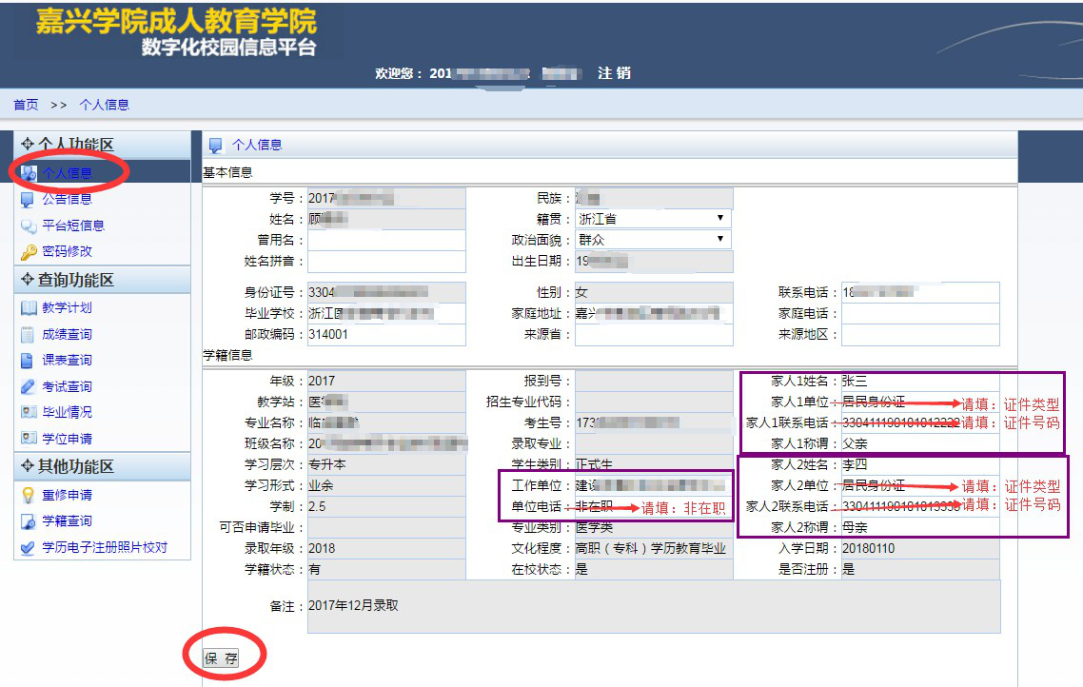Click the 注销 logout link
This screenshot has height=687, width=1083.
click(x=614, y=73)
